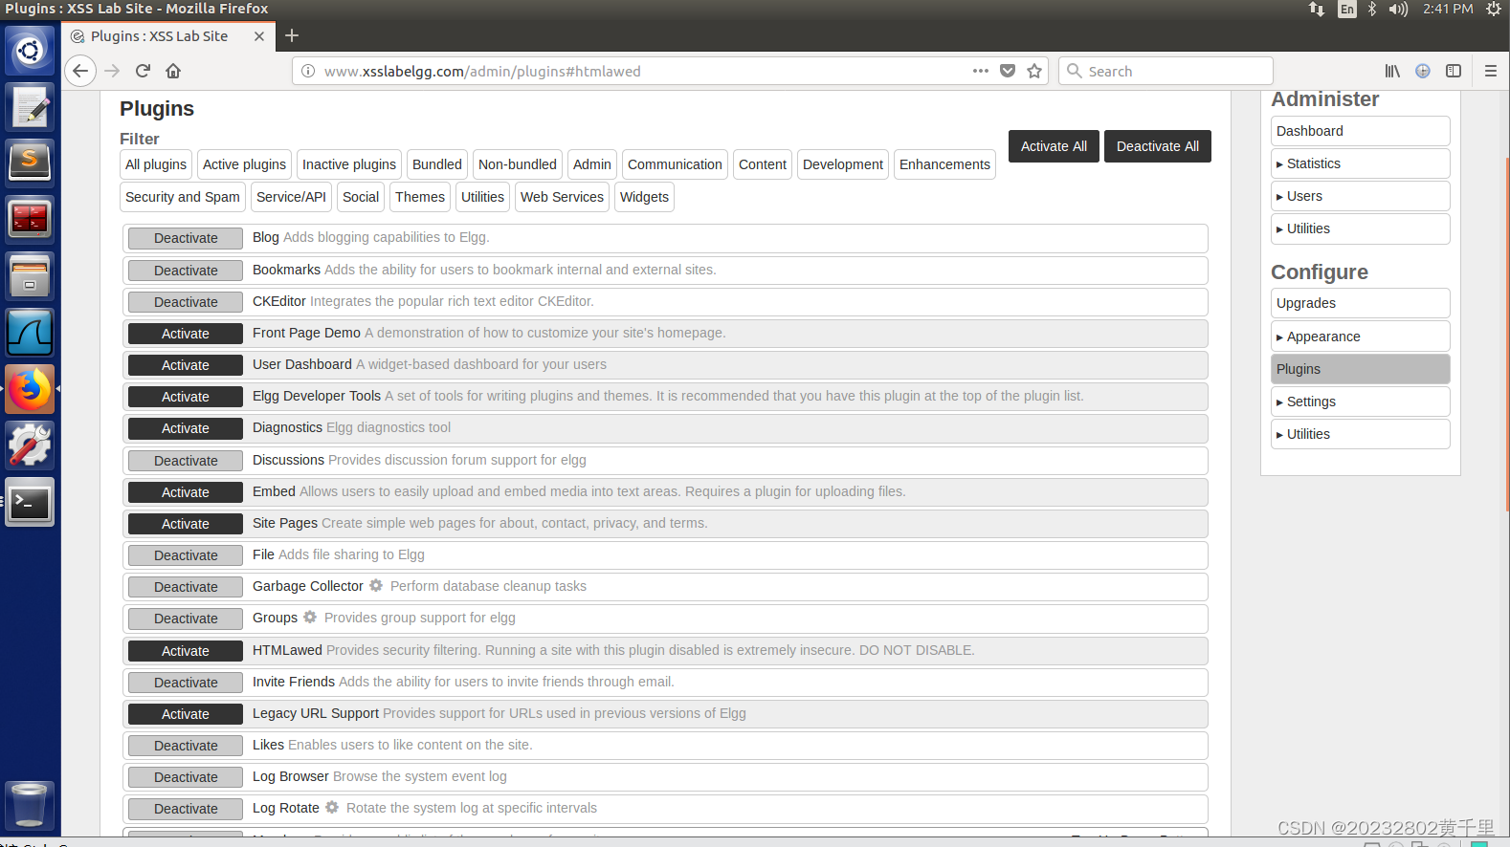The width and height of the screenshot is (1510, 847).
Task: Deactivate the Blog plugin
Action: click(x=186, y=238)
